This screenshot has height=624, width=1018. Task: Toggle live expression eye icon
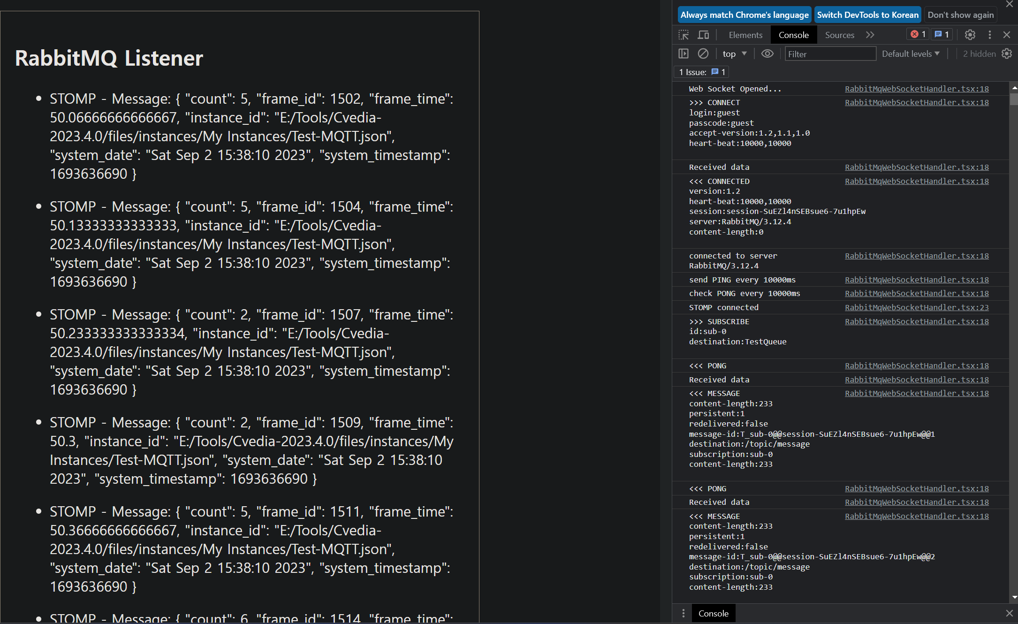(x=767, y=53)
